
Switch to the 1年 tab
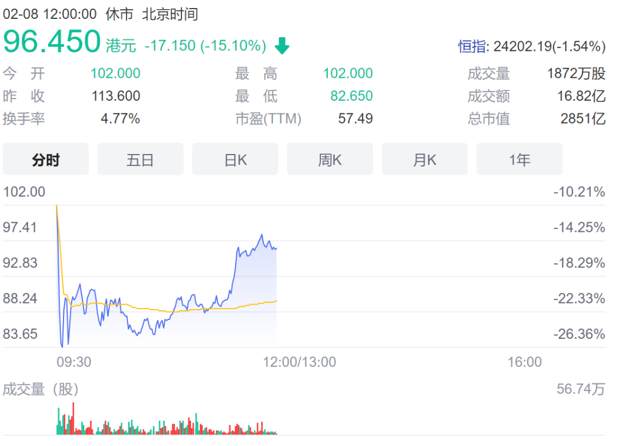pos(519,160)
